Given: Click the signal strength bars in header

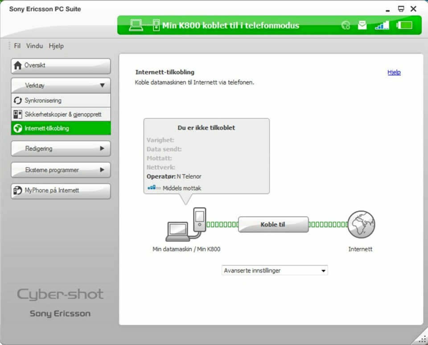Looking at the screenshot, I should tap(382, 25).
